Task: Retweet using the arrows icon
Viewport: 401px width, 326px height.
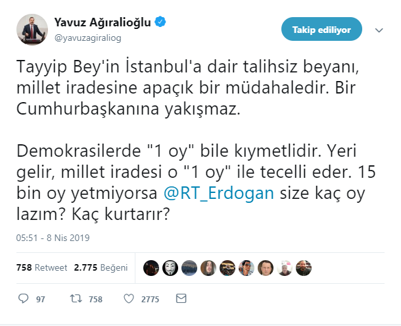Action: click(76, 298)
